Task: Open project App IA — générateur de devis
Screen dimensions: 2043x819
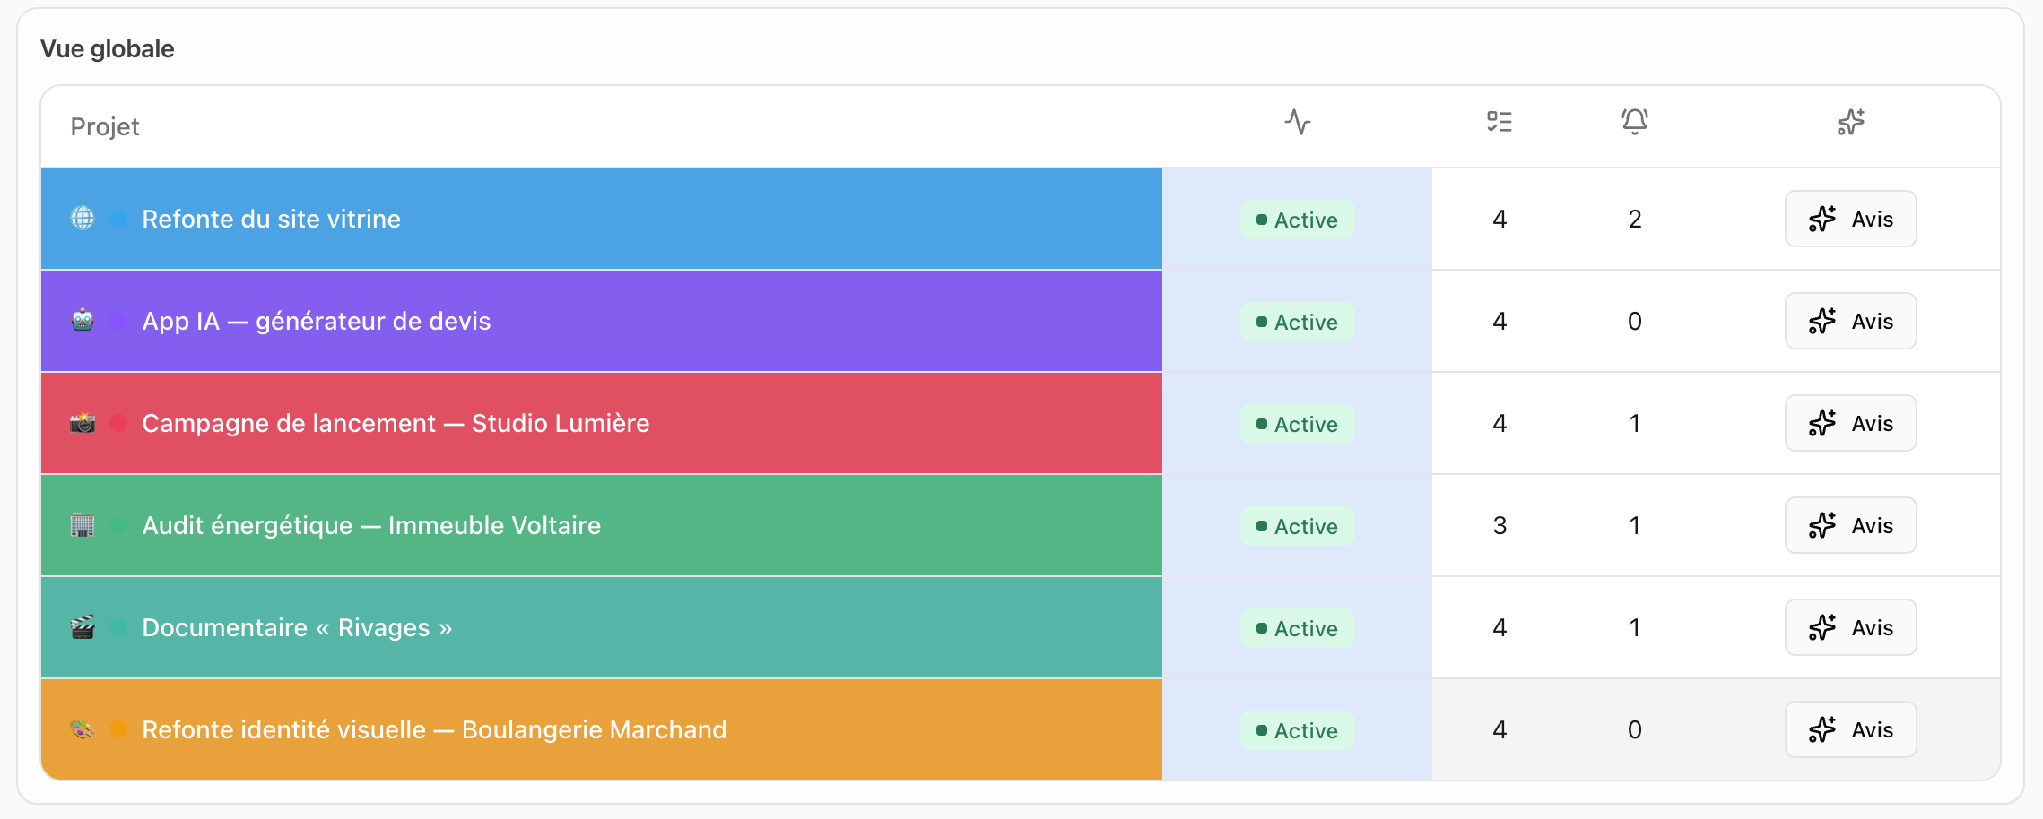Action: click(317, 321)
